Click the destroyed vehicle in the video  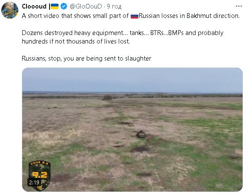[x=141, y=134]
